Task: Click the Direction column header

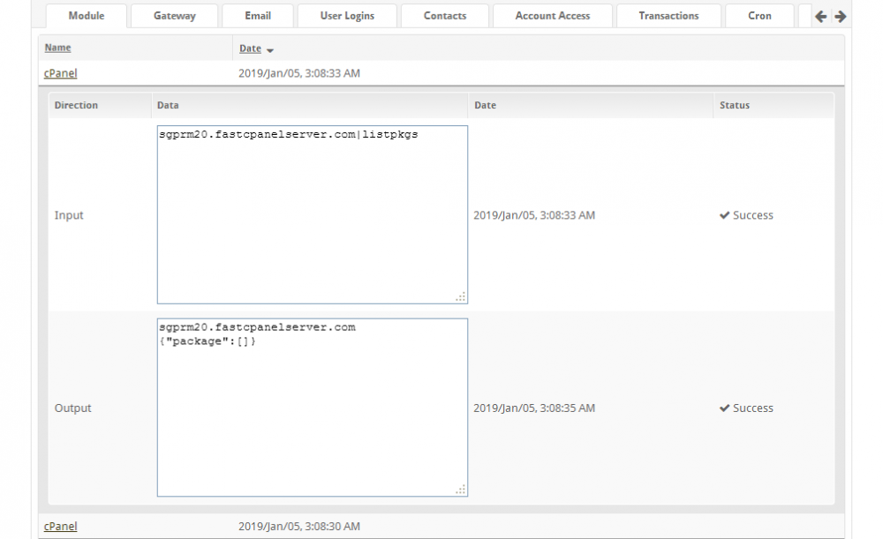Action: (x=76, y=105)
